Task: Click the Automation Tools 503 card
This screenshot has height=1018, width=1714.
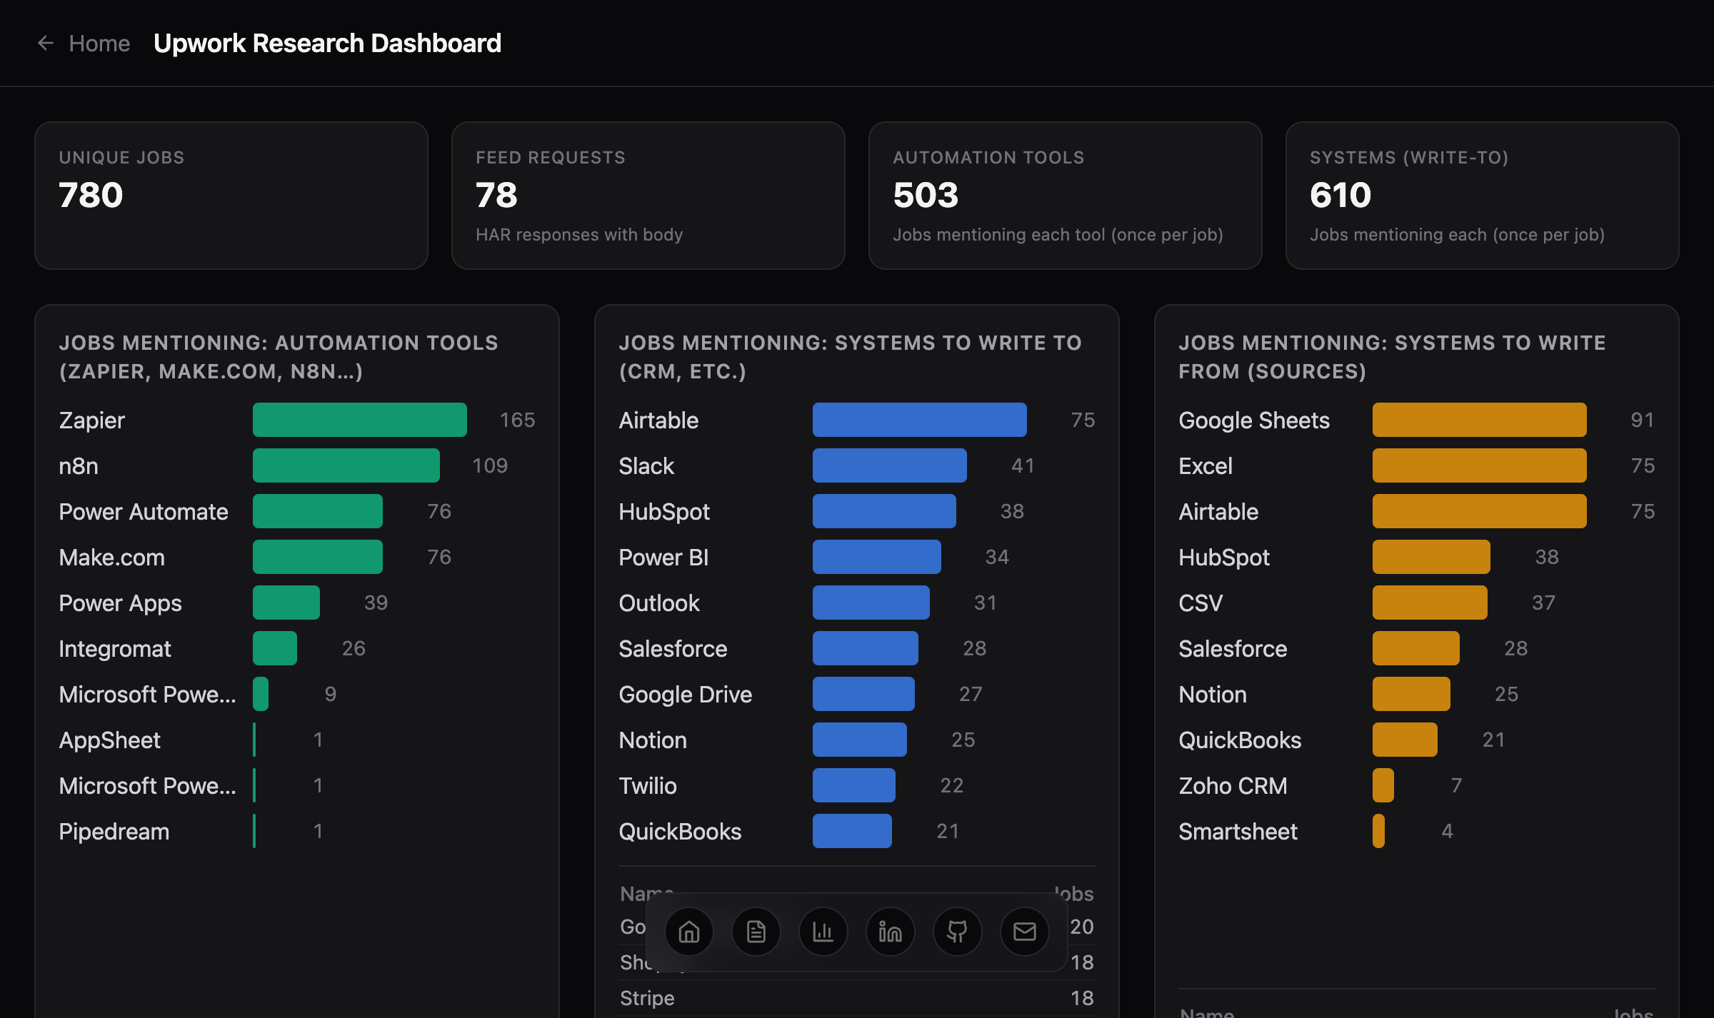Action: click(x=1065, y=196)
